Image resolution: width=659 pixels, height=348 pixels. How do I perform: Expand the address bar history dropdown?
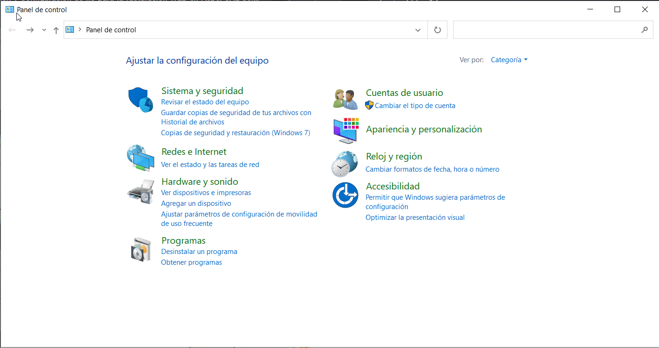(418, 30)
